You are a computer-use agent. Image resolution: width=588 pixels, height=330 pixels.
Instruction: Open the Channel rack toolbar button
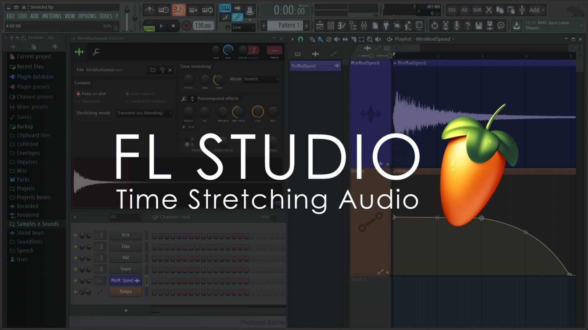tap(331, 25)
